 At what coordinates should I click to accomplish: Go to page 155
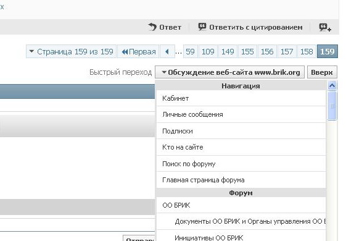(x=247, y=52)
